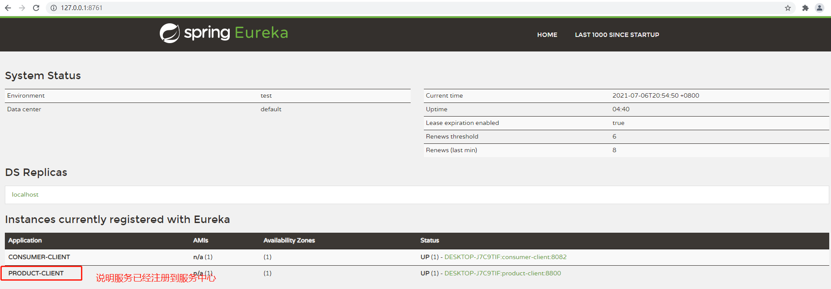The height and width of the screenshot is (289, 831).
Task: Select the Availability Zones cell for CONSUMER-CLIENT
Action: [x=268, y=257]
